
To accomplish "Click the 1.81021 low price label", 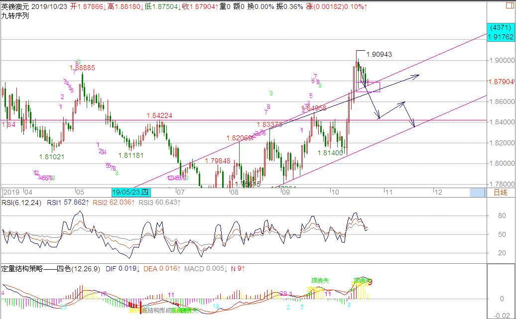I will coord(52,157).
